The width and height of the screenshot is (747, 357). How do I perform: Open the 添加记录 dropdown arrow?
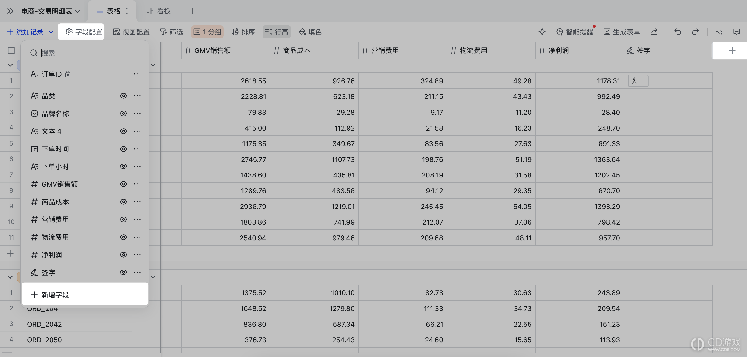(51, 32)
